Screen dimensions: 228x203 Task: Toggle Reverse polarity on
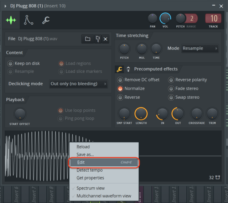[171, 80]
